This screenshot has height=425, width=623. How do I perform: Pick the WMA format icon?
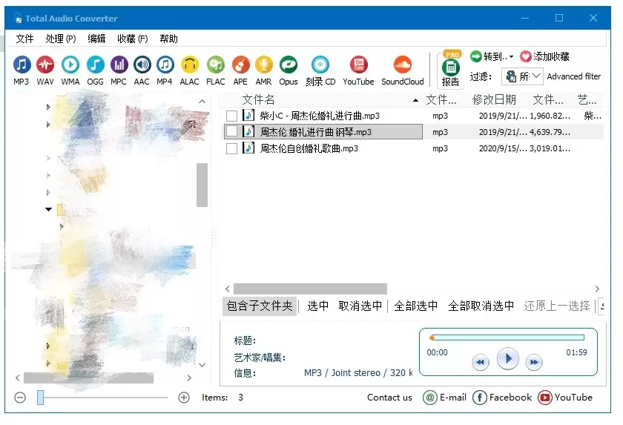tap(70, 65)
